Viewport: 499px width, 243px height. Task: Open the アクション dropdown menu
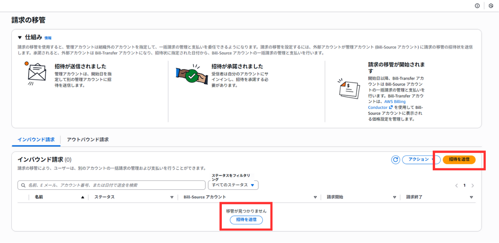tap(421, 159)
